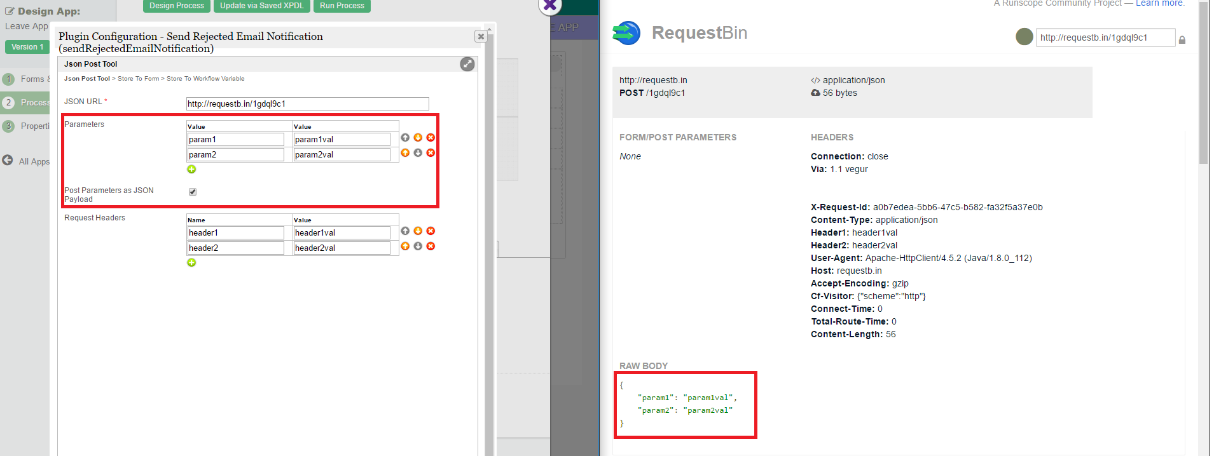Viewport: 1221px width, 456px height.
Task: Click the Leave App link
Action: click(27, 26)
